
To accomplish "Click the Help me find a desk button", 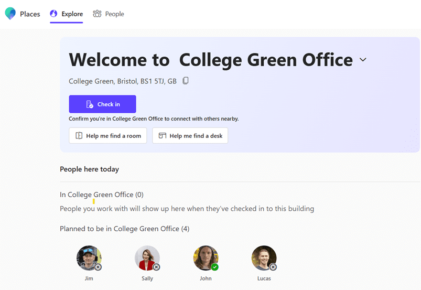I will 190,136.
